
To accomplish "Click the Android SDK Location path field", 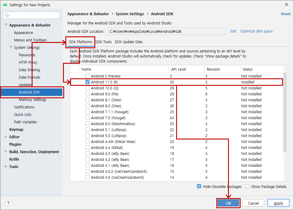I will coord(167,32).
